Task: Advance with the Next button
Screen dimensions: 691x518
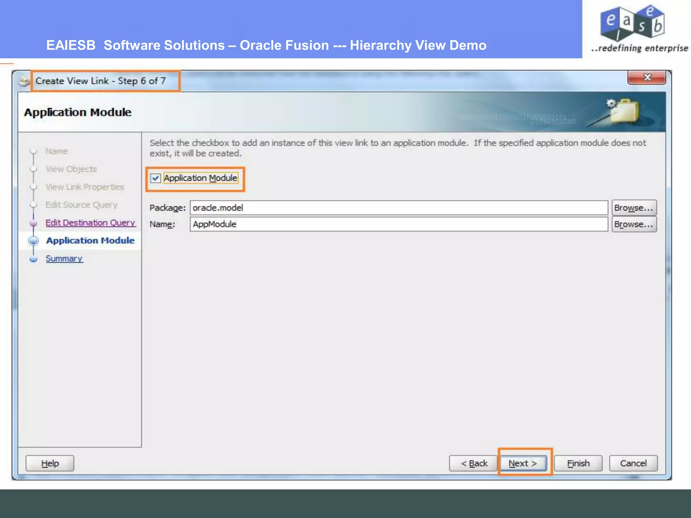Action: 523,463
